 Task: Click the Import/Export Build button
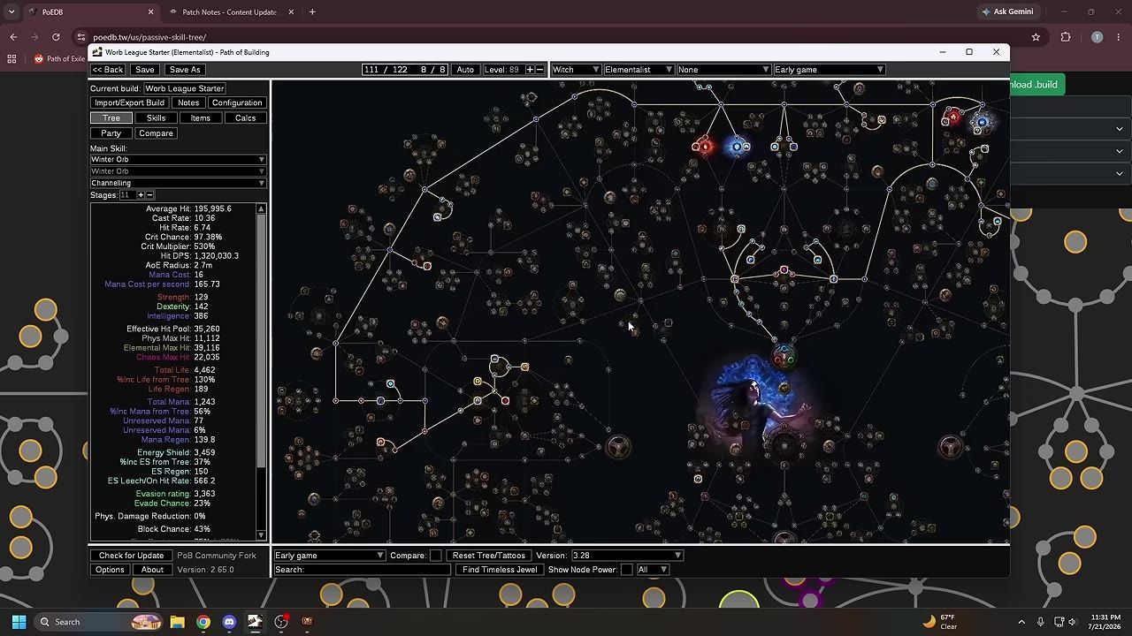tap(129, 103)
